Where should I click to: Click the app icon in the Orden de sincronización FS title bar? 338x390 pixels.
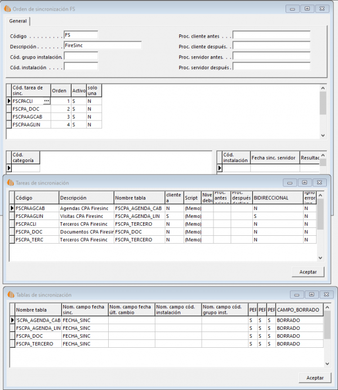click(x=7, y=8)
